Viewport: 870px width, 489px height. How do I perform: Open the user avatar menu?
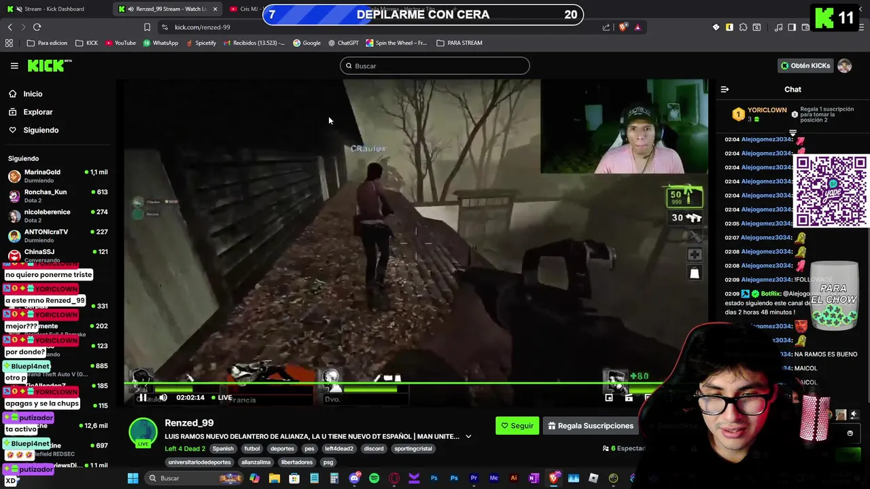[844, 66]
